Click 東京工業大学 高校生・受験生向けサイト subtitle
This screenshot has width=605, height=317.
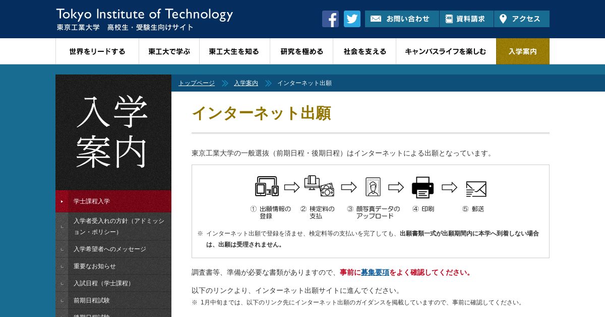[x=125, y=28]
